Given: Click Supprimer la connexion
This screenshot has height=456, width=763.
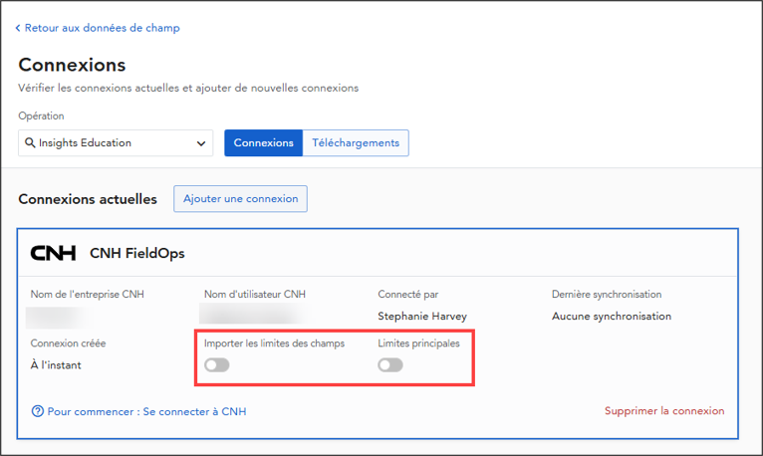Looking at the screenshot, I should pos(664,411).
